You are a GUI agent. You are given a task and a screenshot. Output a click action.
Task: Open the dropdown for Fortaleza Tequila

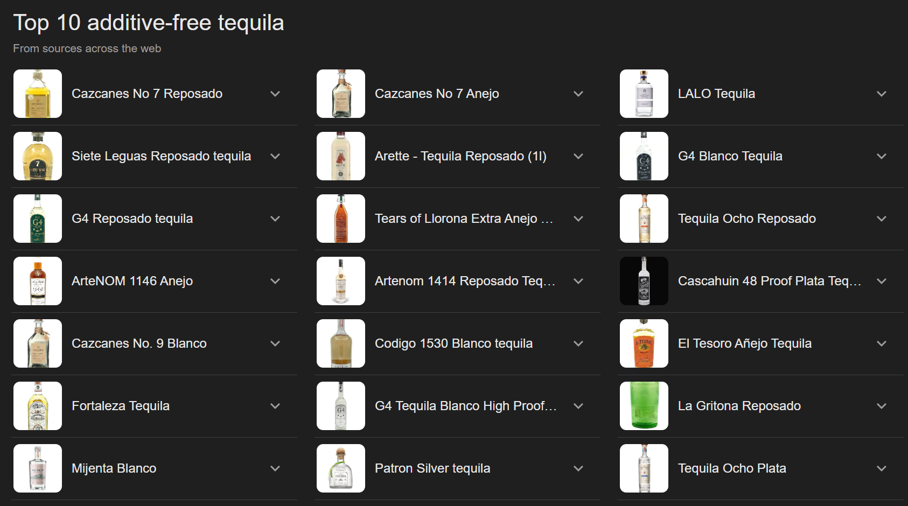click(275, 406)
